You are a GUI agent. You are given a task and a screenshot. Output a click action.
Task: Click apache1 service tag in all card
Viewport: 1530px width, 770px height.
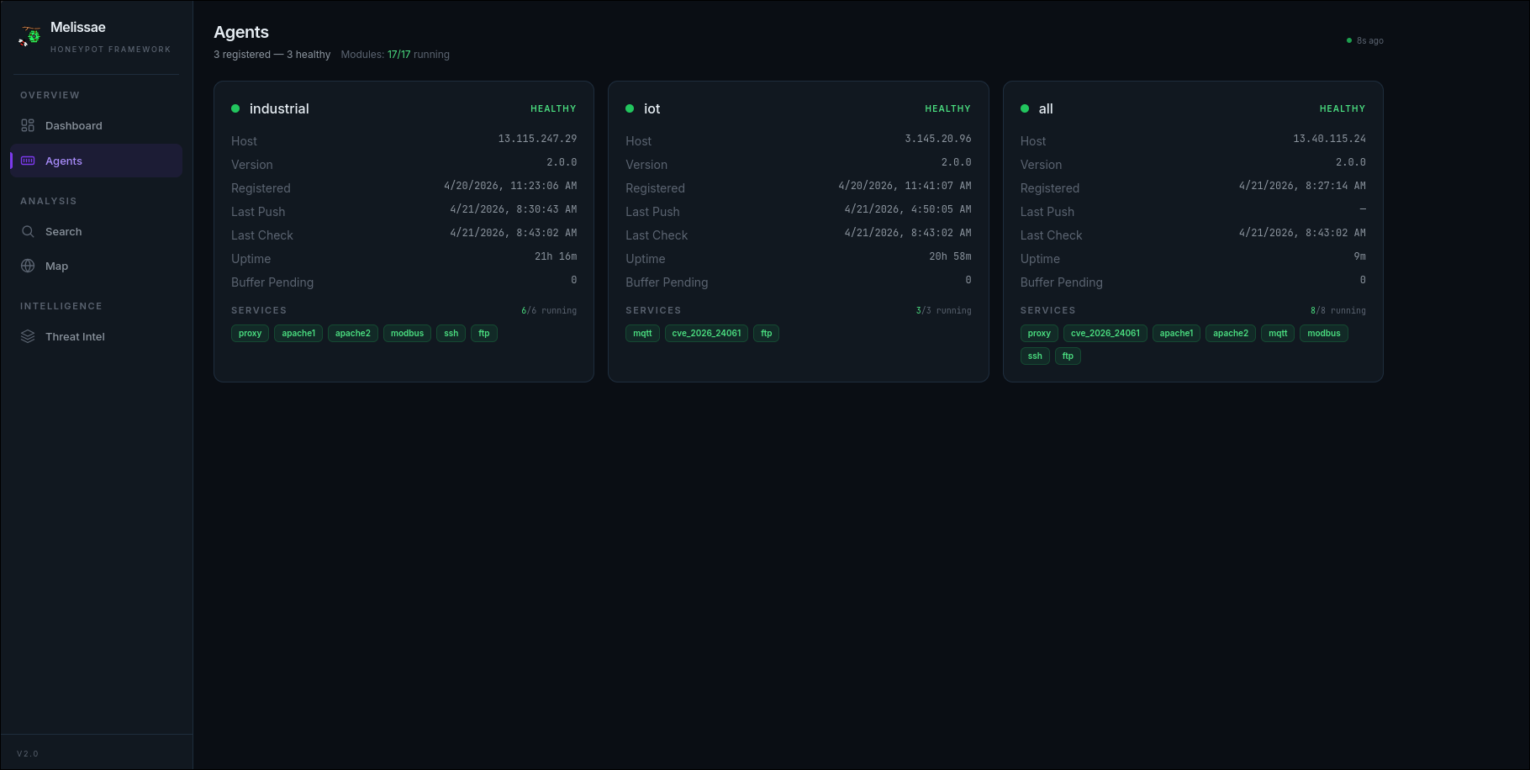(1177, 333)
